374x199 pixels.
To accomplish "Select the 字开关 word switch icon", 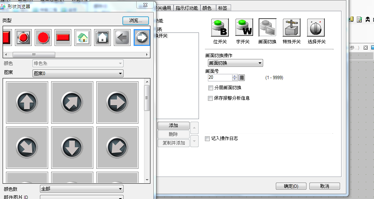I will [244, 28].
